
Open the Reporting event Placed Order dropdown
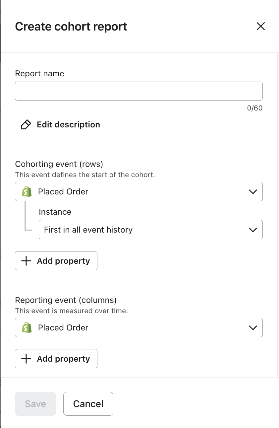pyautogui.click(x=133, y=328)
